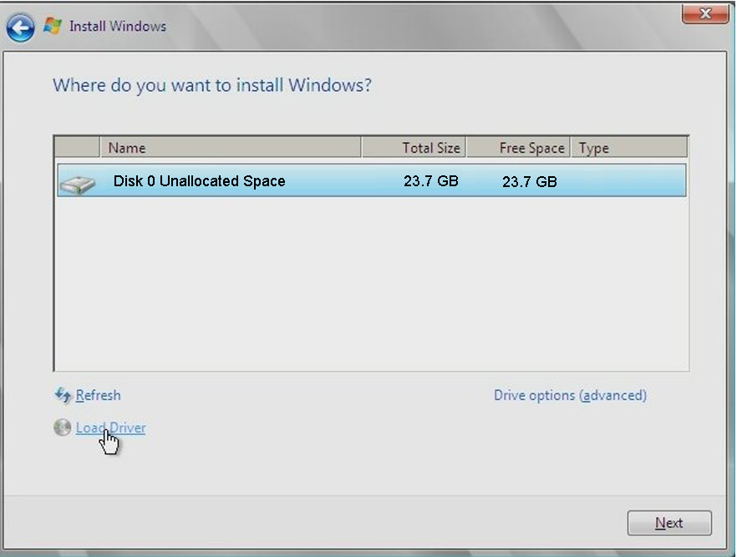Image resolution: width=742 pixels, height=557 pixels.
Task: Select Disk 0 Unallocated Space row
Action: [x=372, y=180]
